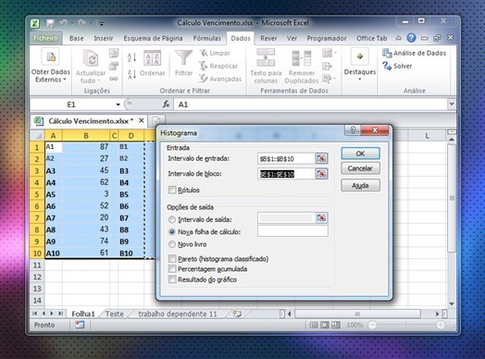Click the Intervalo de entrada input field
The height and width of the screenshot is (359, 485).
tap(286, 158)
